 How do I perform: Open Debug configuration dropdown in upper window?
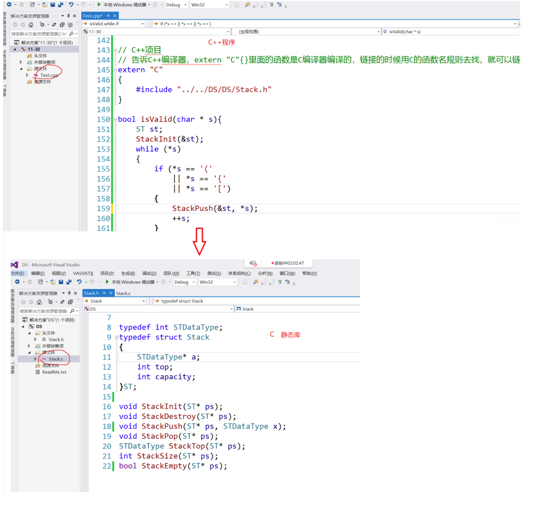tap(176, 5)
